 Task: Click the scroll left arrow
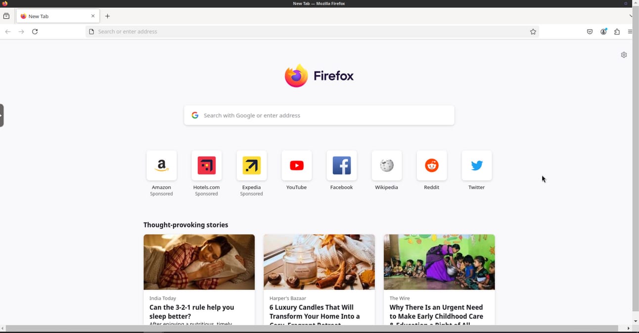pyautogui.click(x=2, y=329)
